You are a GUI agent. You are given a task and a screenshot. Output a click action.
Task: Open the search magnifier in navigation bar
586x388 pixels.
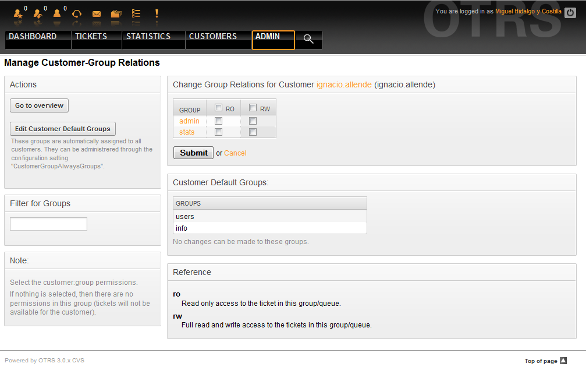(x=308, y=39)
